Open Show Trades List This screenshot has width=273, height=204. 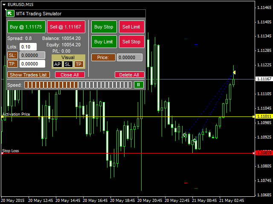click(x=29, y=75)
